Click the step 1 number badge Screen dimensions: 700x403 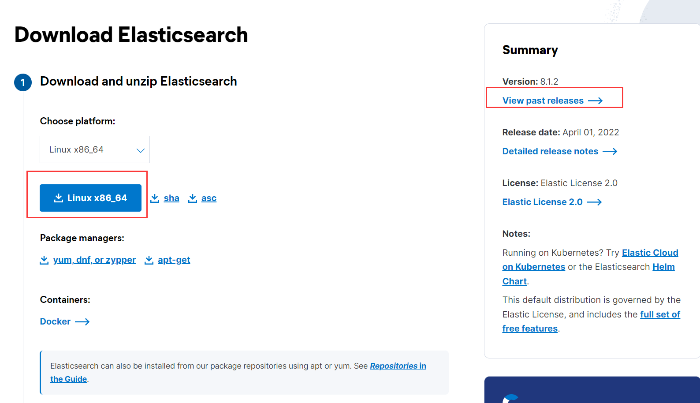tap(23, 82)
